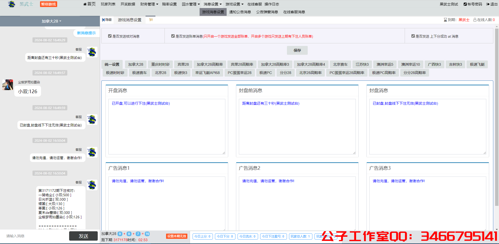Click 客服 avatar on 请勿充值 message

coord(92,152)
